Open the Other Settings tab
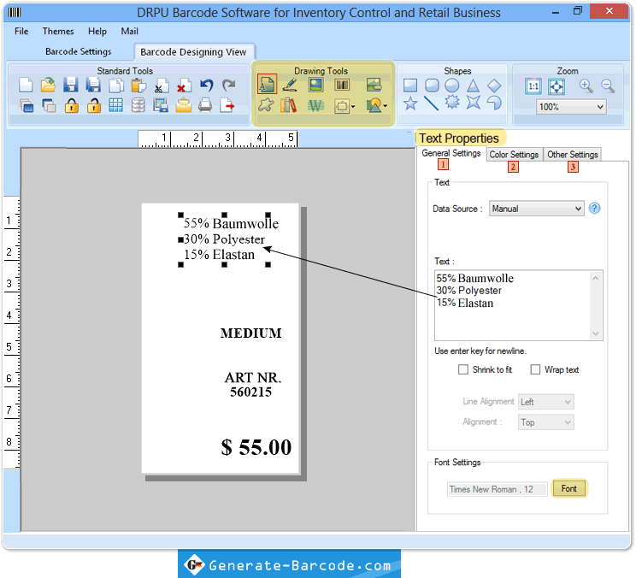This screenshot has height=578, width=636. coord(573,155)
